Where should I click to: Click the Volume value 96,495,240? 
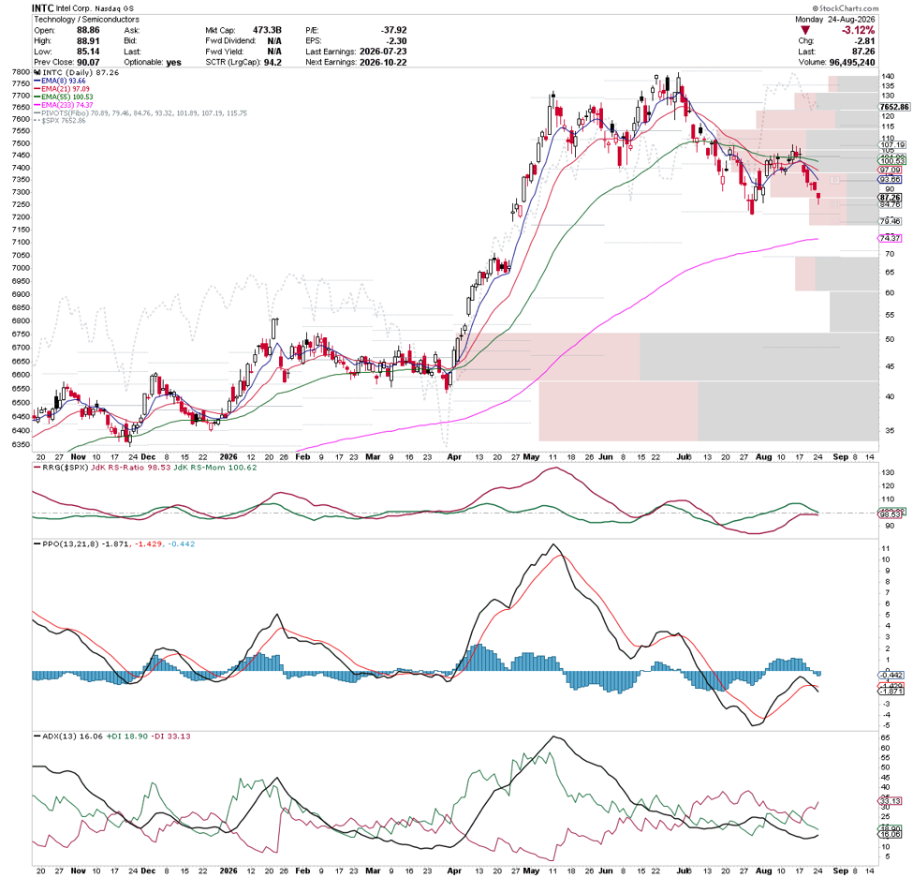coord(852,63)
